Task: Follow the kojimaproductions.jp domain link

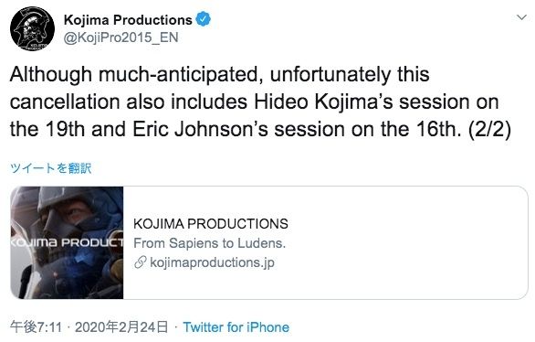Action: 212,262
